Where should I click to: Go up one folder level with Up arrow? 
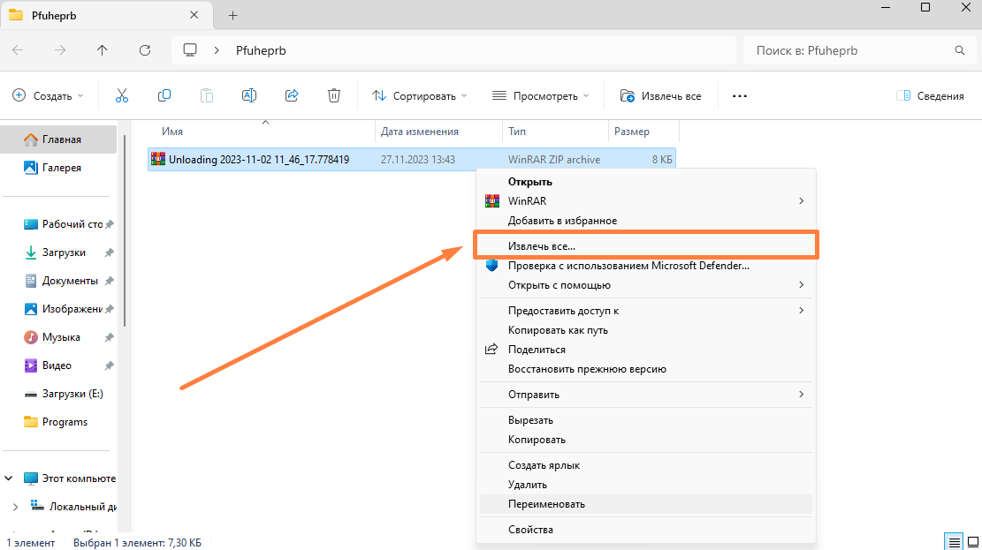103,50
